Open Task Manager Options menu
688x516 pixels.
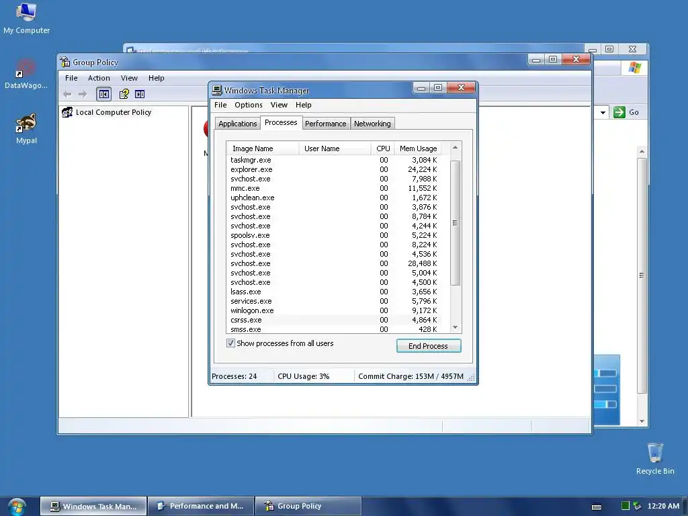(x=249, y=105)
